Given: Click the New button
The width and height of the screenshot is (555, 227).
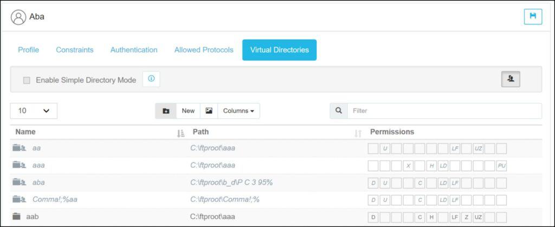Looking at the screenshot, I should pyautogui.click(x=188, y=111).
